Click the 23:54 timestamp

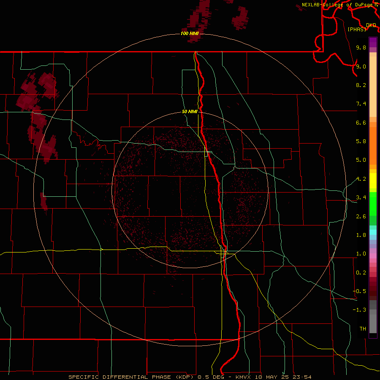(x=302, y=377)
